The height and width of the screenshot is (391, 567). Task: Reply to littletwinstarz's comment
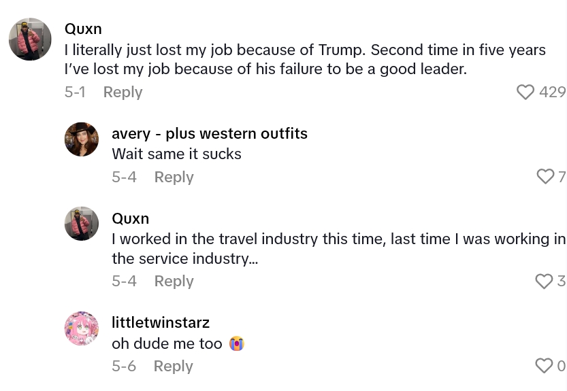(x=173, y=366)
